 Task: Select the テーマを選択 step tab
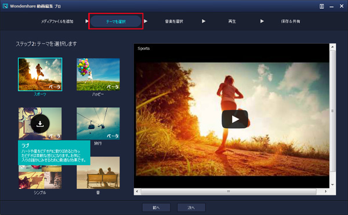[115, 21]
